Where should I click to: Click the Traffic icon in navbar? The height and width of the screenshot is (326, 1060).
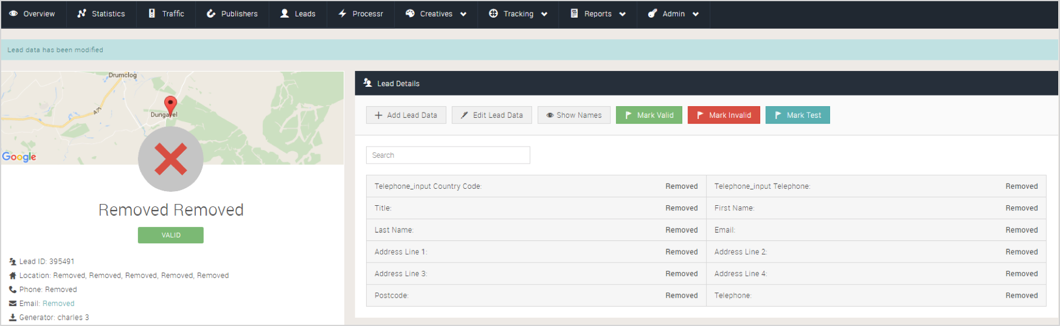[x=152, y=13]
